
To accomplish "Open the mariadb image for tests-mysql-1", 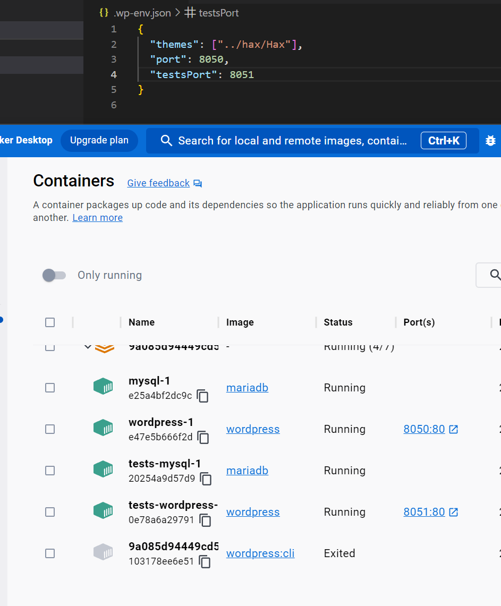I will [x=247, y=471].
